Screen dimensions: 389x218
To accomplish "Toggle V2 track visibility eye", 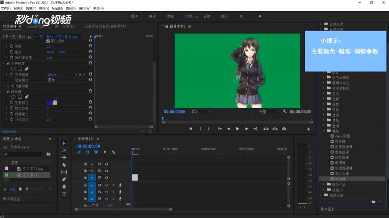I will point(107,171).
